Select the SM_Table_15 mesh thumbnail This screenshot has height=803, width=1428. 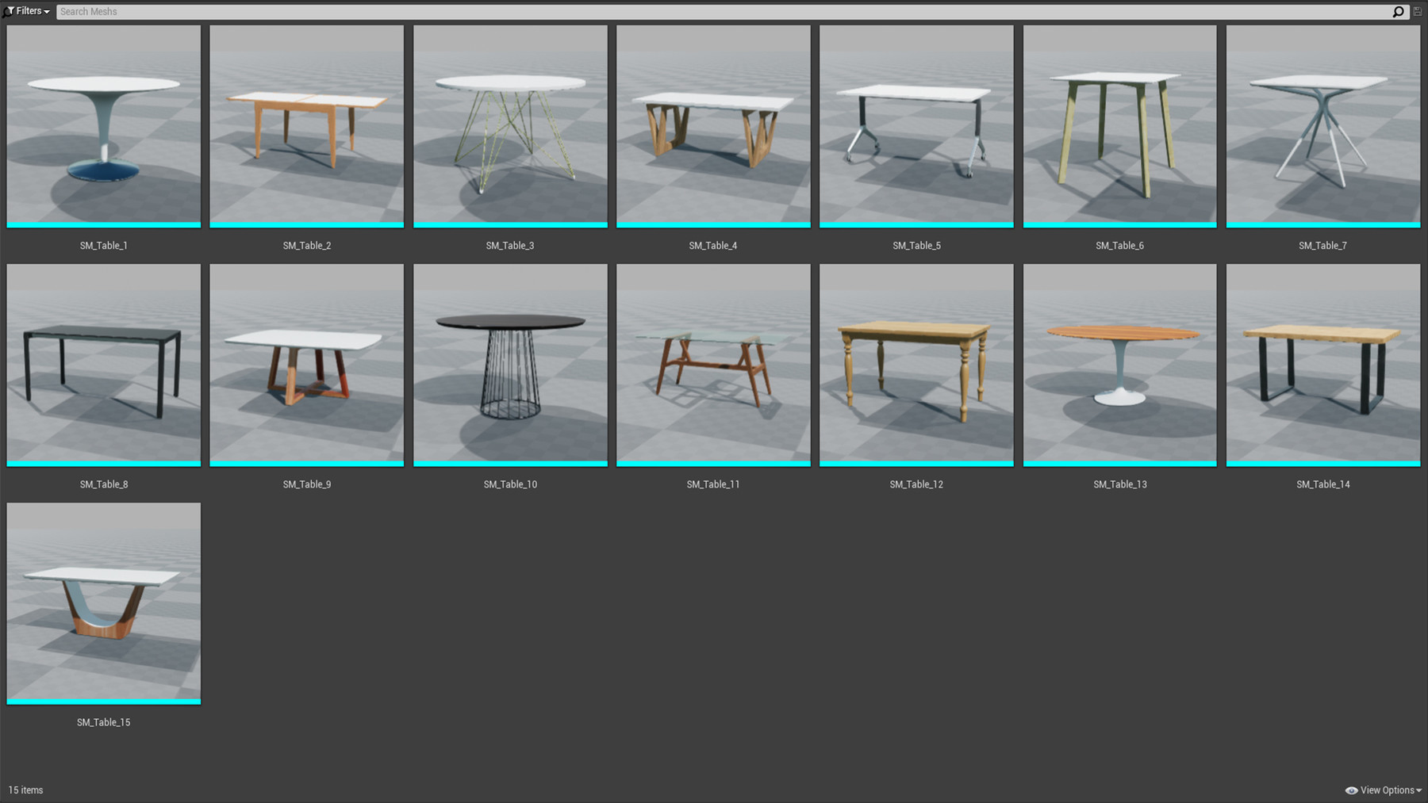104,603
